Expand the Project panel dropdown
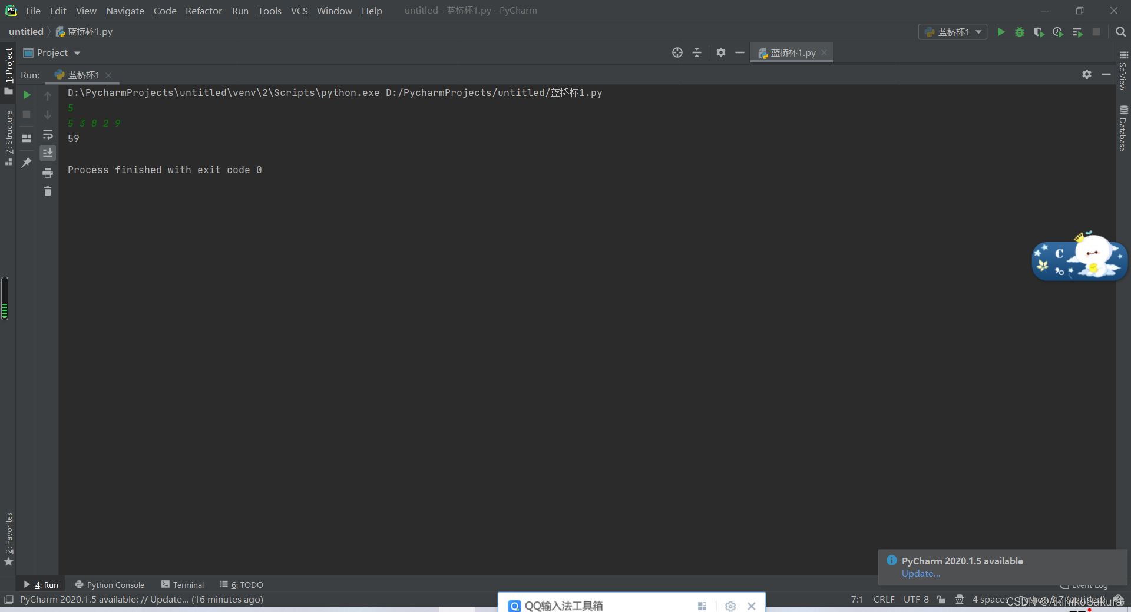This screenshot has height=612, width=1131. tap(78, 52)
